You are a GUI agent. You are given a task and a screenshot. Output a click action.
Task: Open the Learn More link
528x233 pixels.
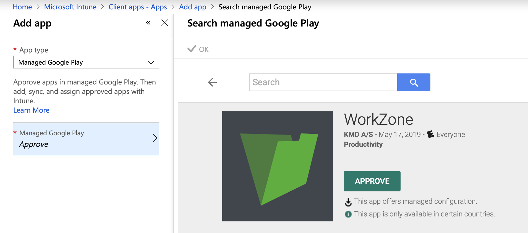[x=32, y=110]
